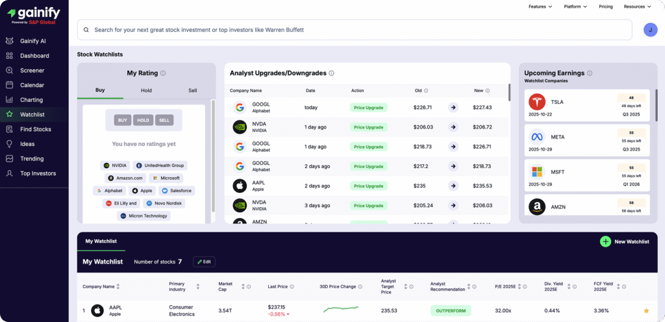This screenshot has width=665, height=322.
Task: Expand the Features dropdown menu
Action: coord(540,6)
